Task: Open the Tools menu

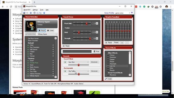Action: 42,10
